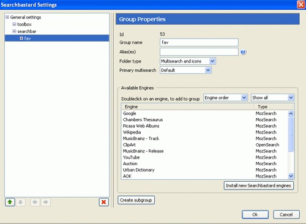Select searchbar in the tree

26,31
